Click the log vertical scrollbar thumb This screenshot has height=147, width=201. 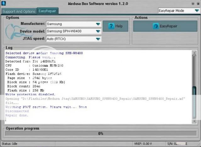[x=194, y=102]
